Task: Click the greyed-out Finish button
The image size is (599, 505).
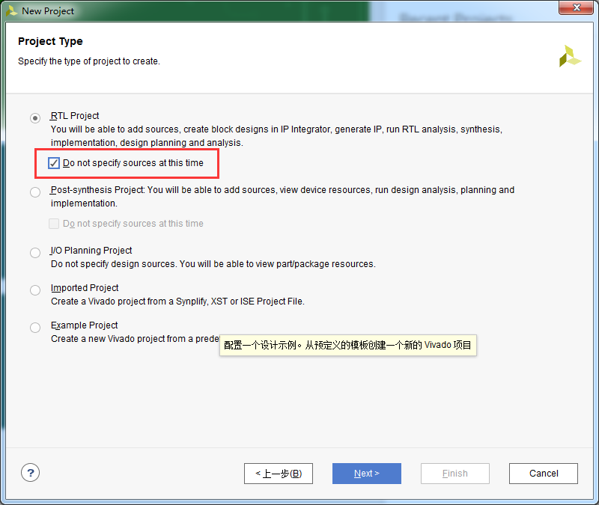Action: pos(455,474)
